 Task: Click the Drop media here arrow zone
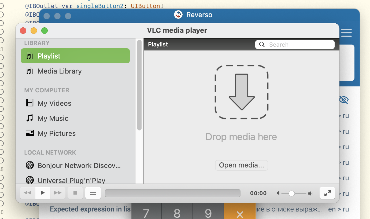(x=242, y=92)
